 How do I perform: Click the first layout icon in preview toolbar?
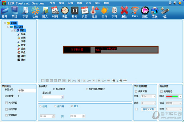(x=43, y=81)
